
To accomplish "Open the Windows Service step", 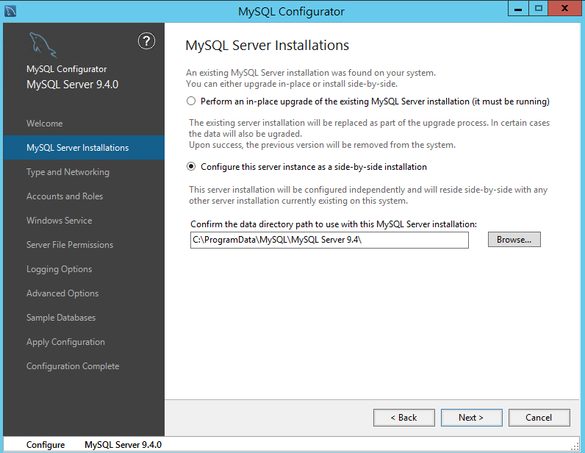I will (59, 221).
